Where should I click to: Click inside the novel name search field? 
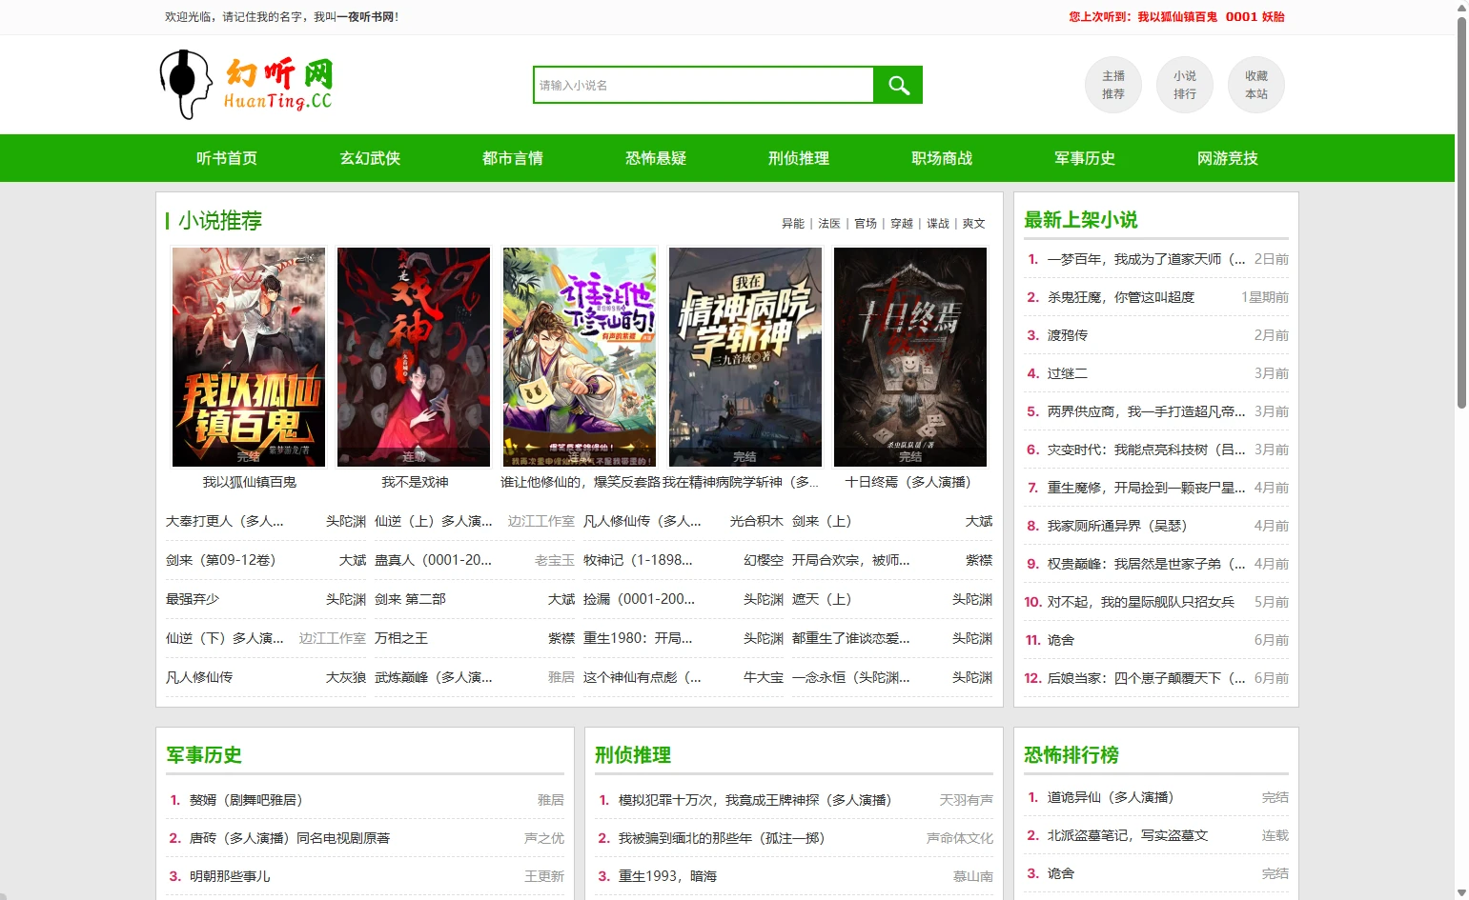[703, 85]
